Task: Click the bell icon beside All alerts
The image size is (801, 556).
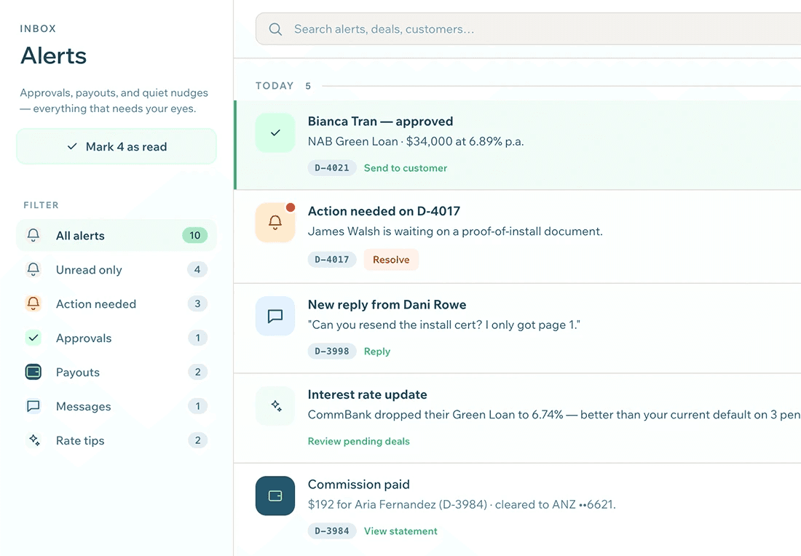Action: click(33, 235)
